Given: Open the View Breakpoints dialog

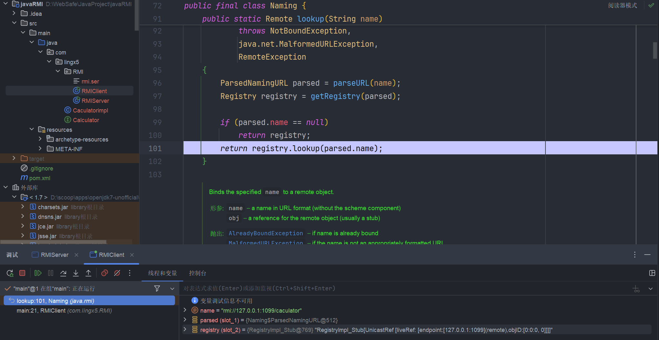Looking at the screenshot, I should click(105, 273).
